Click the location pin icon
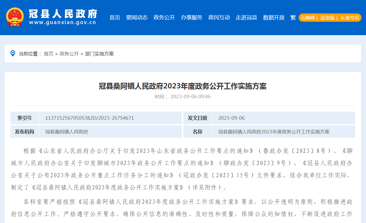366x223 pixels. tap(13, 54)
